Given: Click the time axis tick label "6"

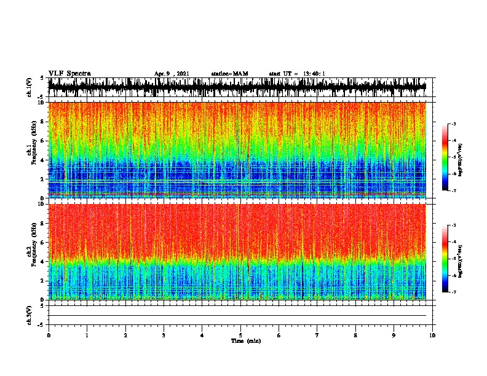Looking at the screenshot, I should pos(279,335).
